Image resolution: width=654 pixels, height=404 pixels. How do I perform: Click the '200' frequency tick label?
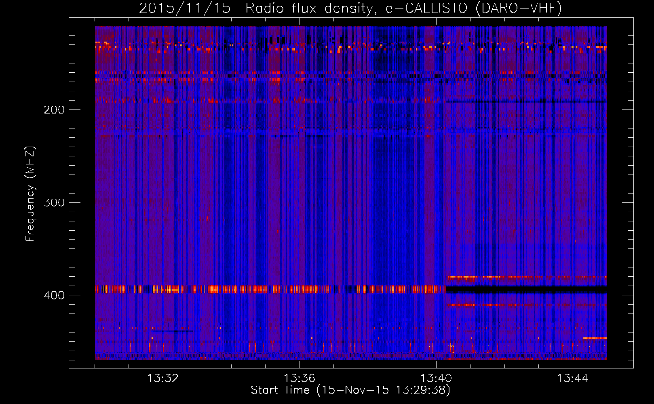click(54, 110)
